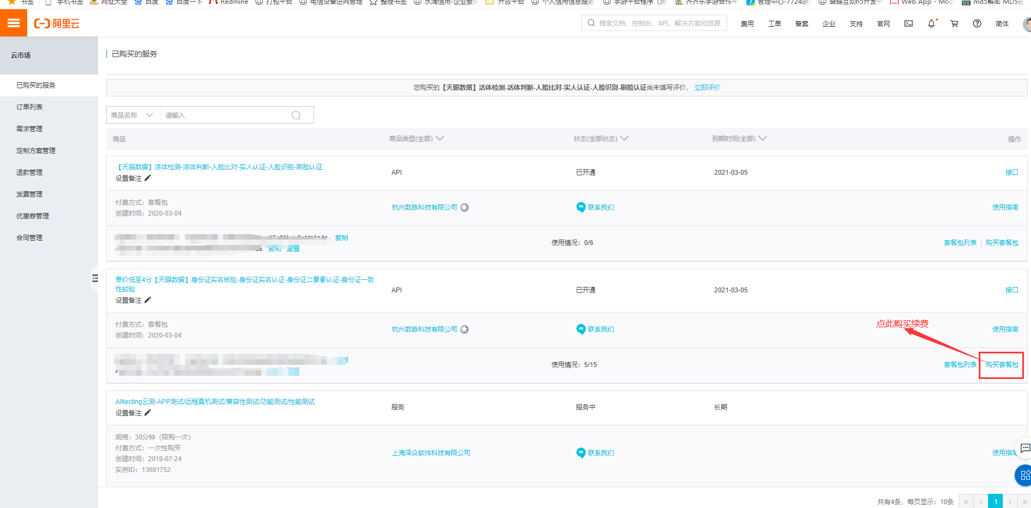The height and width of the screenshot is (508, 1031).
Task: Open Alltesting云测 product title link
Action: (215, 402)
